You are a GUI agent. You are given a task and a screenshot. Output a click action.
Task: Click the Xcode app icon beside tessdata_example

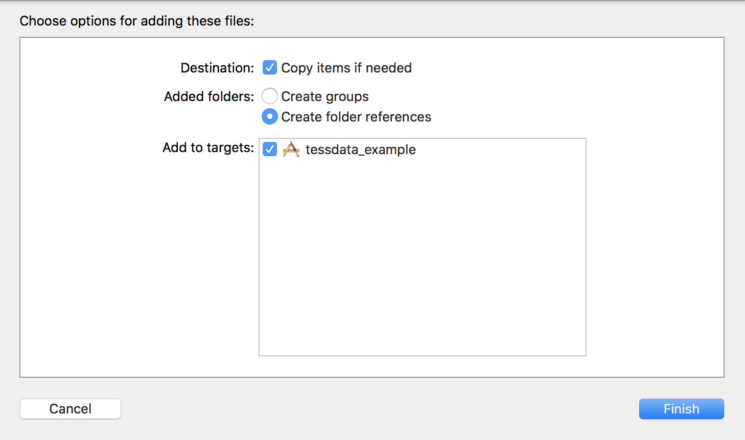click(291, 150)
